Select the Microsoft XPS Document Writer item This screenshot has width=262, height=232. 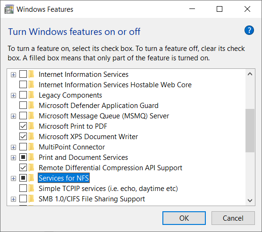coord(88,137)
